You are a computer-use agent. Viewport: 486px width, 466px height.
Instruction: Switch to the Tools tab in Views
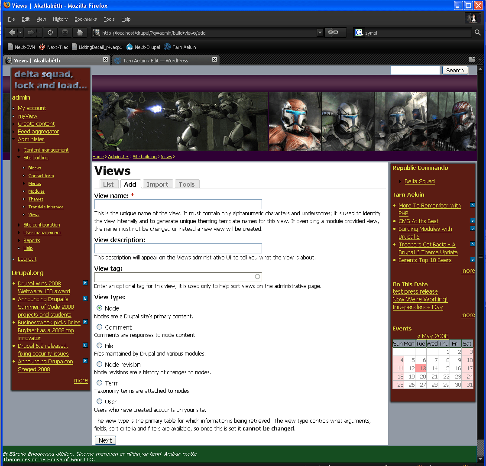pyautogui.click(x=187, y=184)
